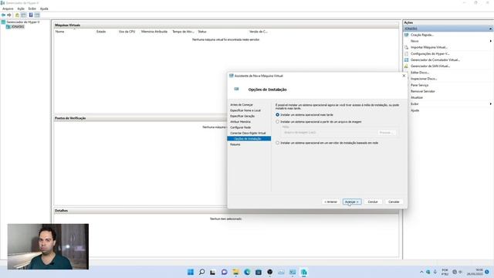Screen dimensions: 494x278
Task: Click the Memória Atribuída column header
Action: pyautogui.click(x=154, y=32)
